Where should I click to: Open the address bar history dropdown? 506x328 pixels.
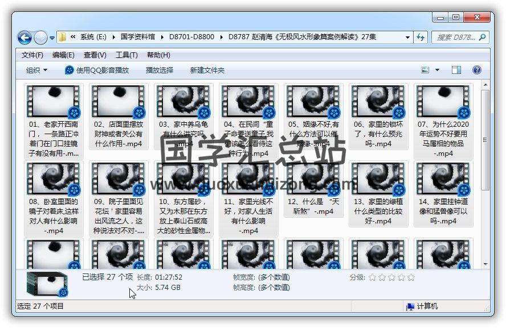tap(407, 38)
